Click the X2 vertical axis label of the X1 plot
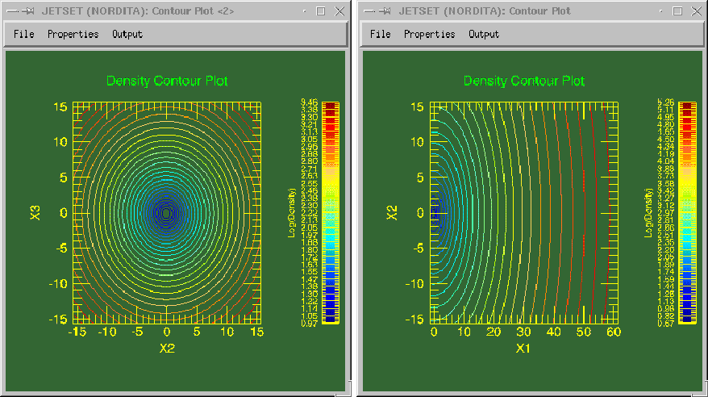The image size is (708, 397). point(392,213)
